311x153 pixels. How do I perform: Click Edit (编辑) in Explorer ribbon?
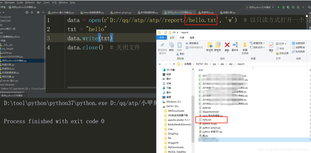[x=280, y=48]
